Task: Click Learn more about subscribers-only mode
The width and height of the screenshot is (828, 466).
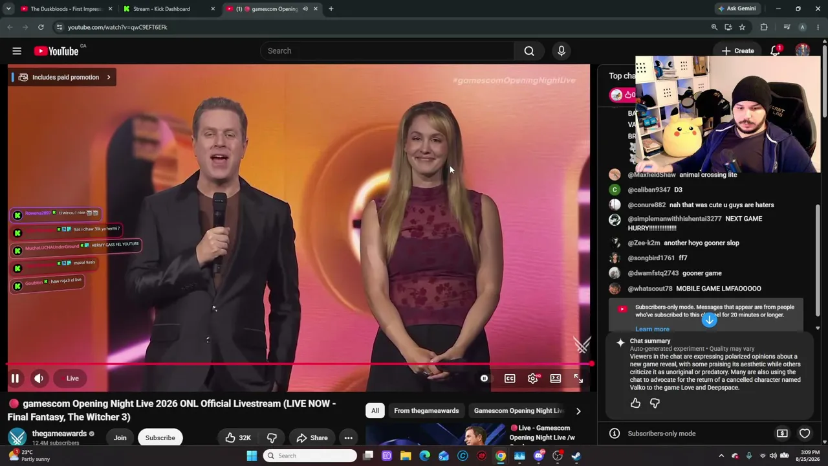Action: coord(652,329)
